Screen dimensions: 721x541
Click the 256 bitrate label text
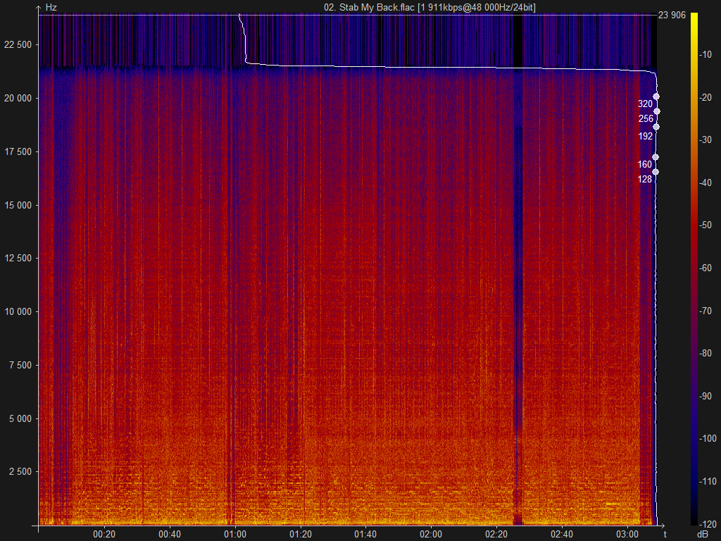(646, 118)
